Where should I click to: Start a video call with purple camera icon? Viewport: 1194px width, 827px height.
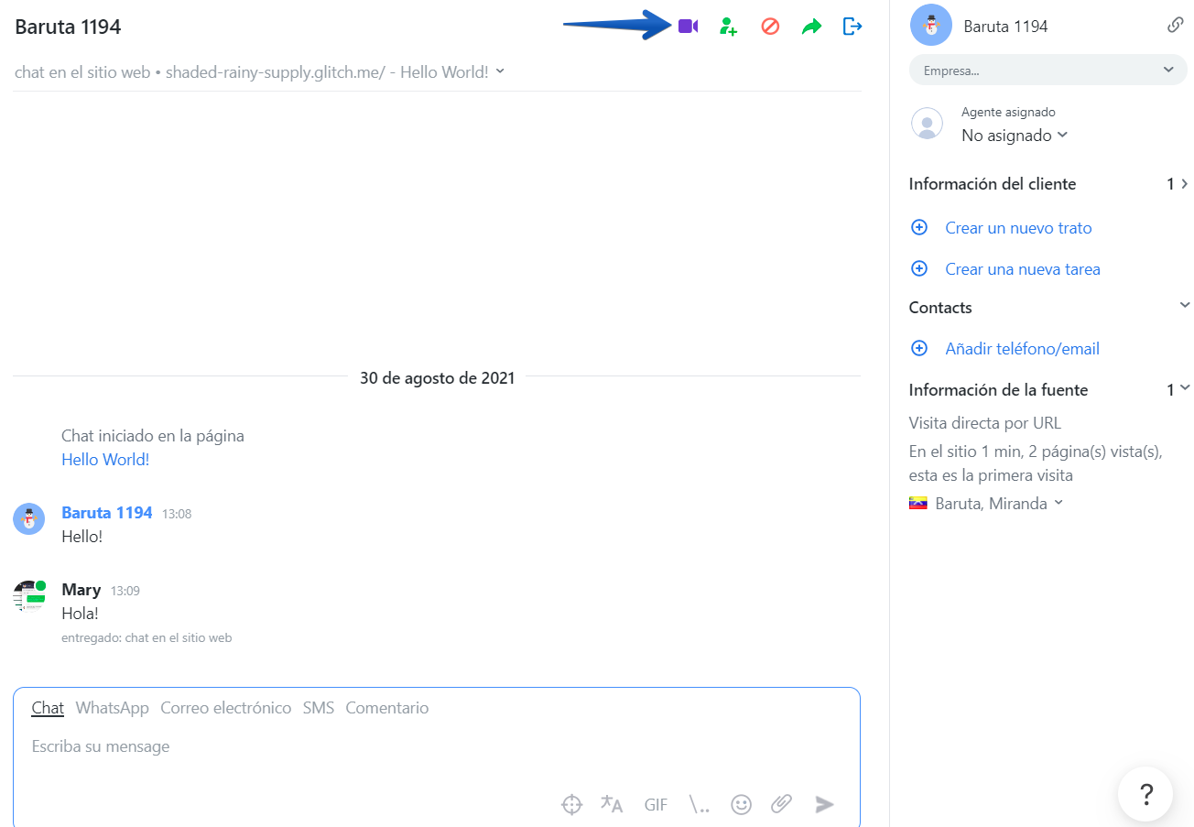click(x=688, y=27)
